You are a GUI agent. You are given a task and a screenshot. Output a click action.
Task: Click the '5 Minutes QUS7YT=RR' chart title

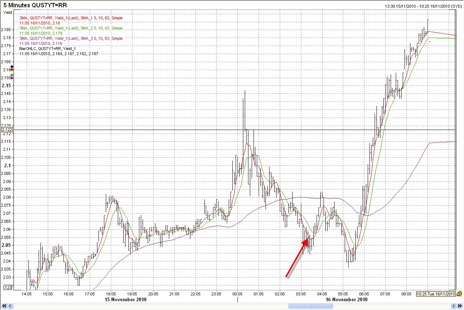point(35,5)
